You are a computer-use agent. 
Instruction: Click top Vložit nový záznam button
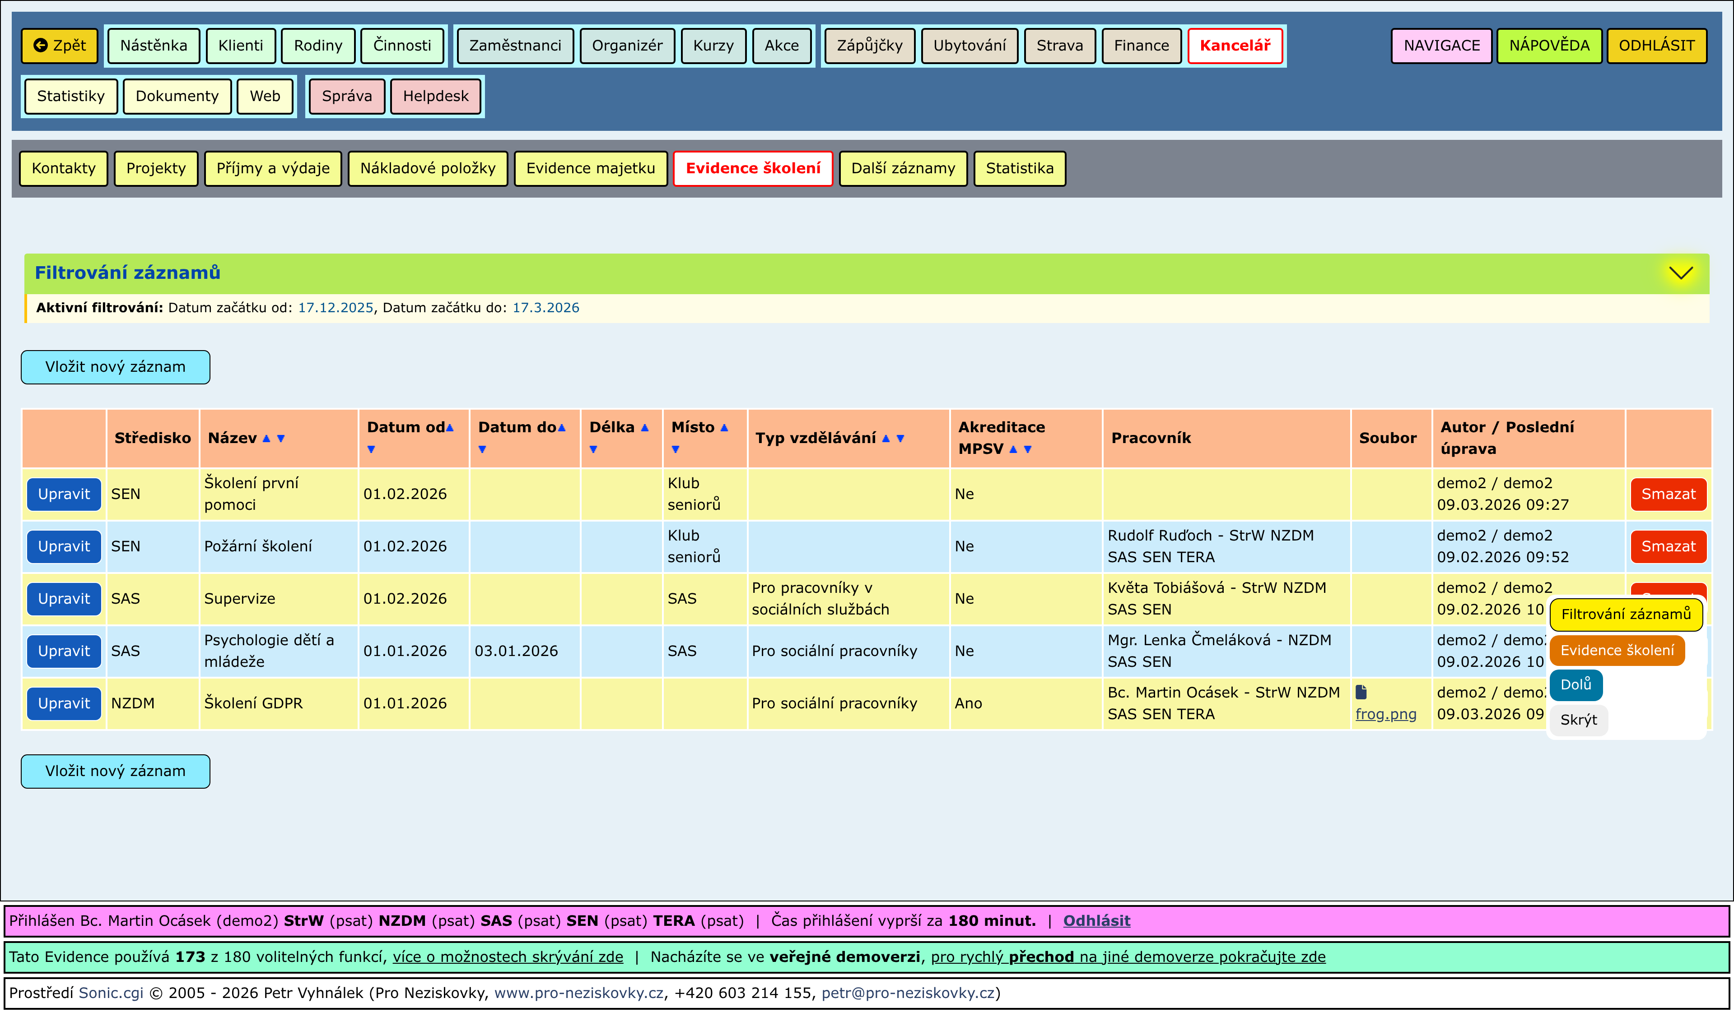tap(115, 367)
